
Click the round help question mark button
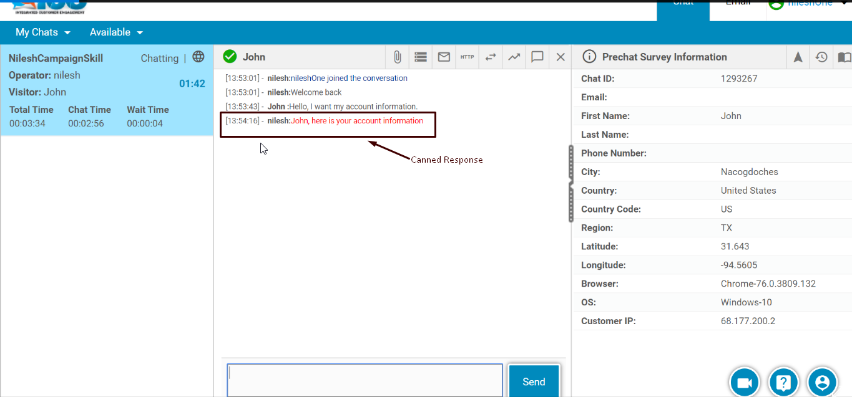pos(783,382)
